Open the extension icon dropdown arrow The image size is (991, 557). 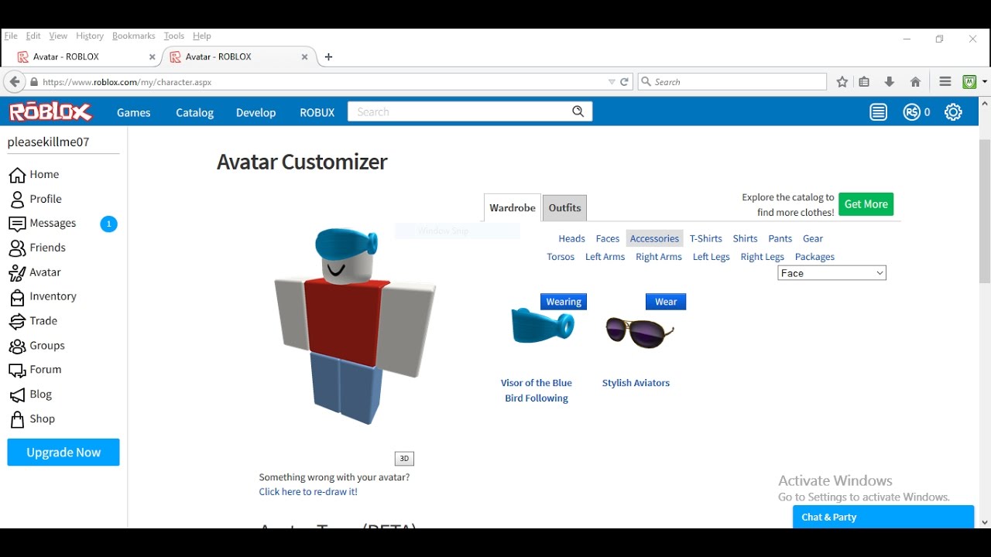click(984, 82)
